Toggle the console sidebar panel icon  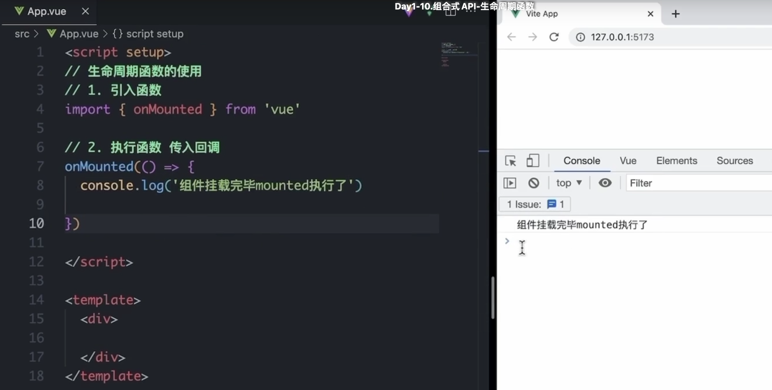click(x=510, y=183)
